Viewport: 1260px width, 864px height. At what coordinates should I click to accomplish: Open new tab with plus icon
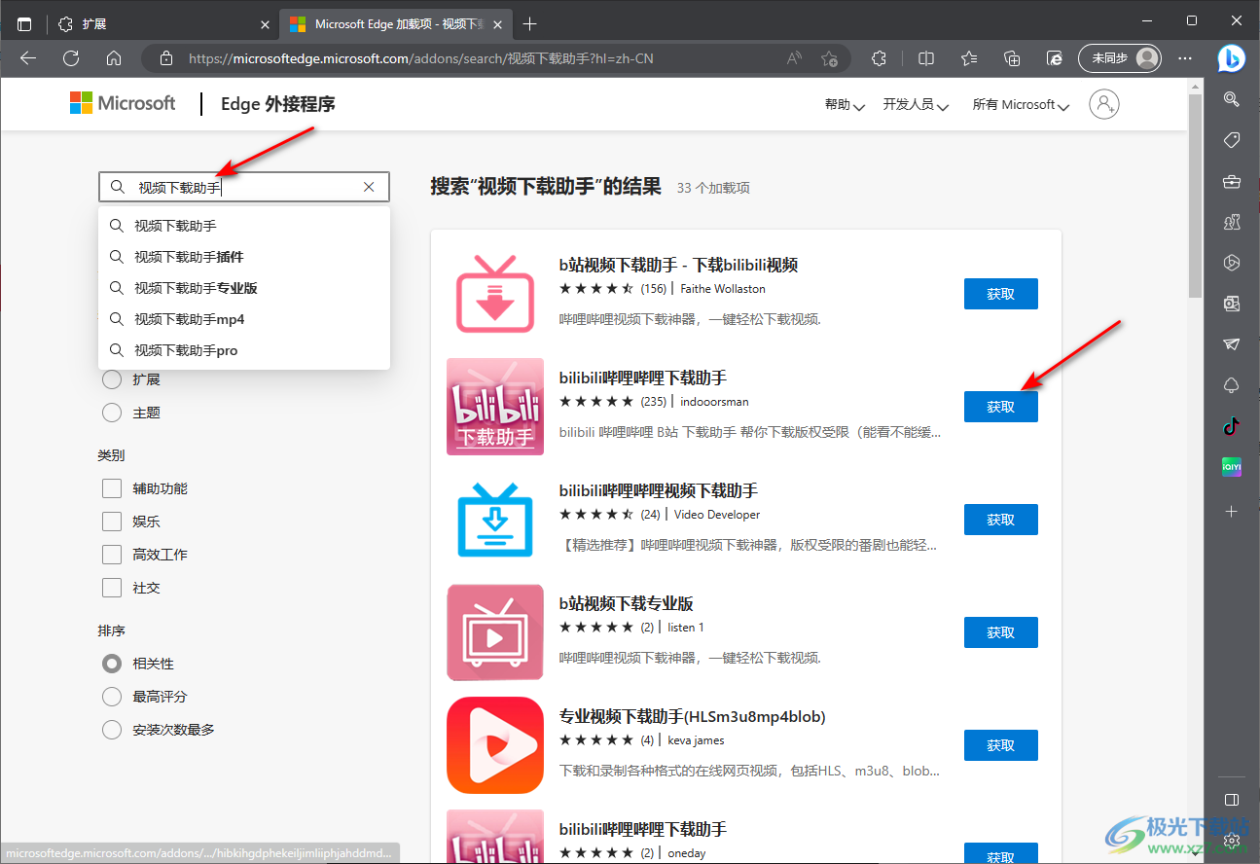[x=529, y=23]
